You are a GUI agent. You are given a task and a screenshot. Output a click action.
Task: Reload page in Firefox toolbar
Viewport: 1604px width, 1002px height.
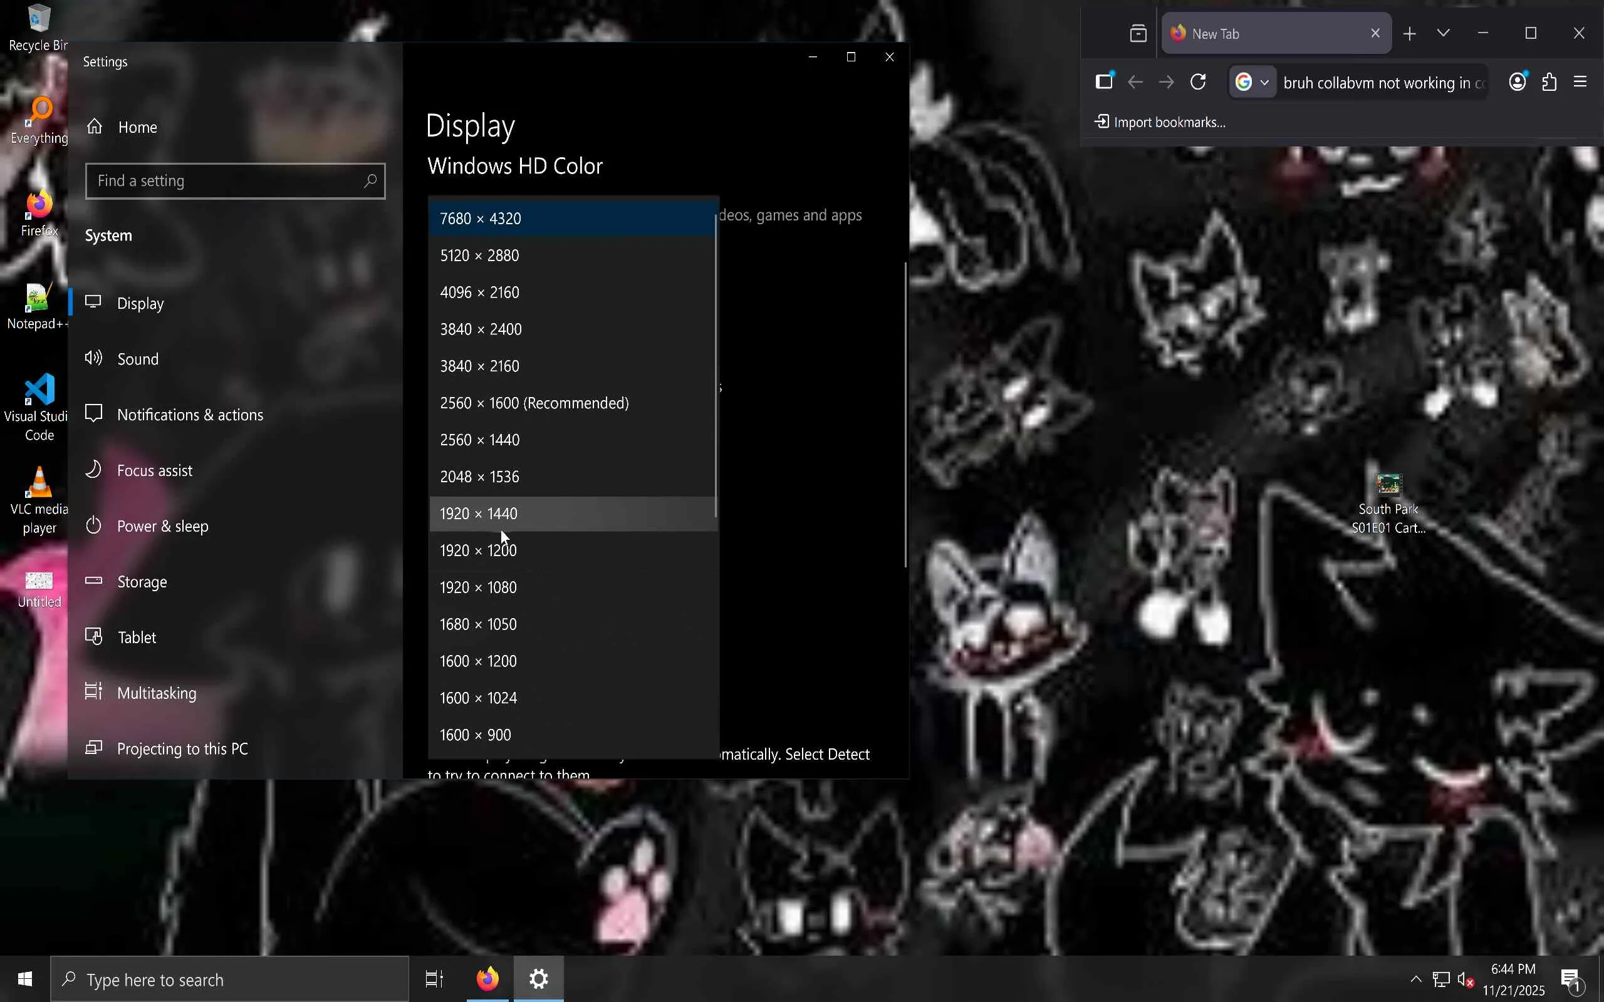(x=1198, y=82)
